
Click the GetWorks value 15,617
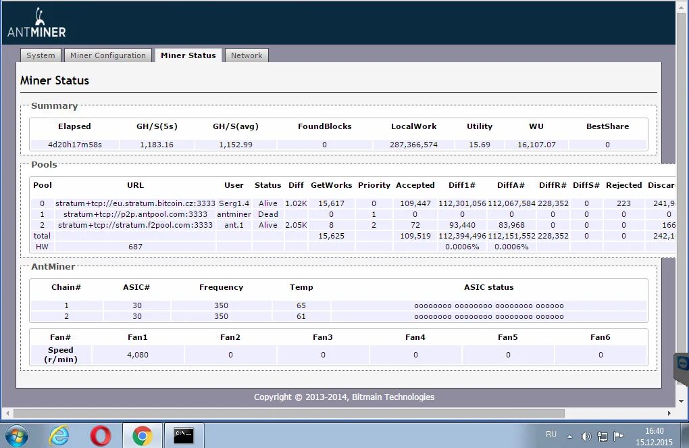[331, 203]
